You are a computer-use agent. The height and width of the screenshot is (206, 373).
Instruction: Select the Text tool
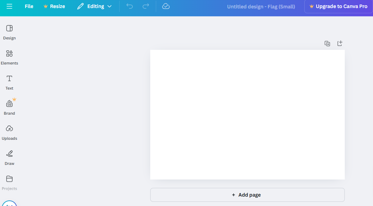click(9, 82)
